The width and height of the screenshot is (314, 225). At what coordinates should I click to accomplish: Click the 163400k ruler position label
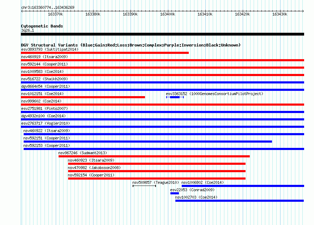click(x=168, y=14)
